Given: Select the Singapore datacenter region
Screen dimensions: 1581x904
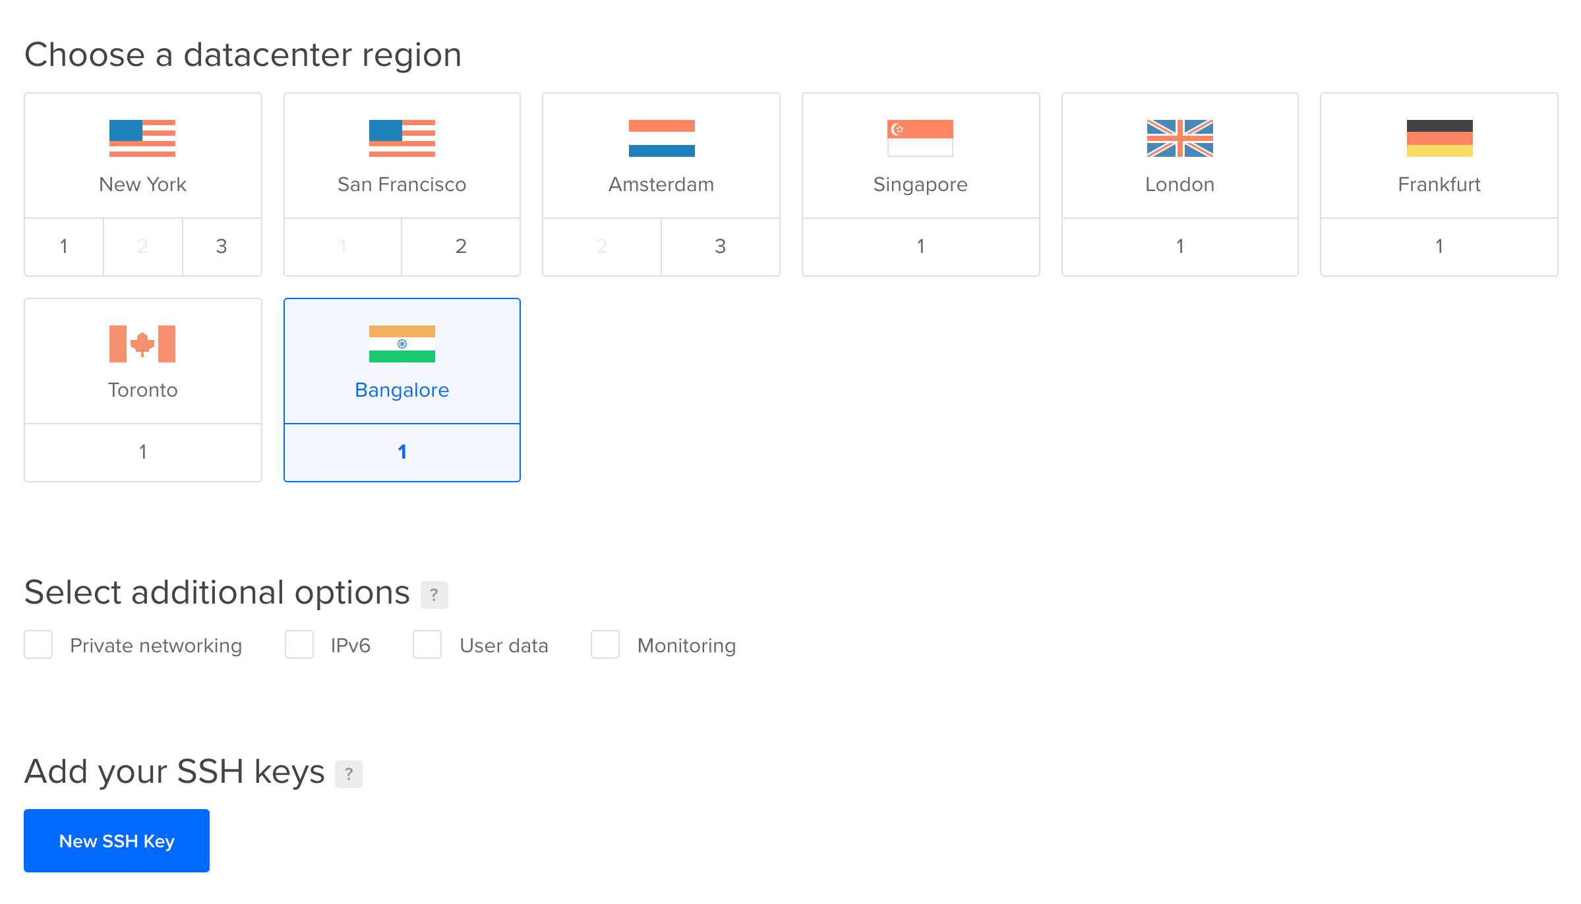Looking at the screenshot, I should (920, 183).
